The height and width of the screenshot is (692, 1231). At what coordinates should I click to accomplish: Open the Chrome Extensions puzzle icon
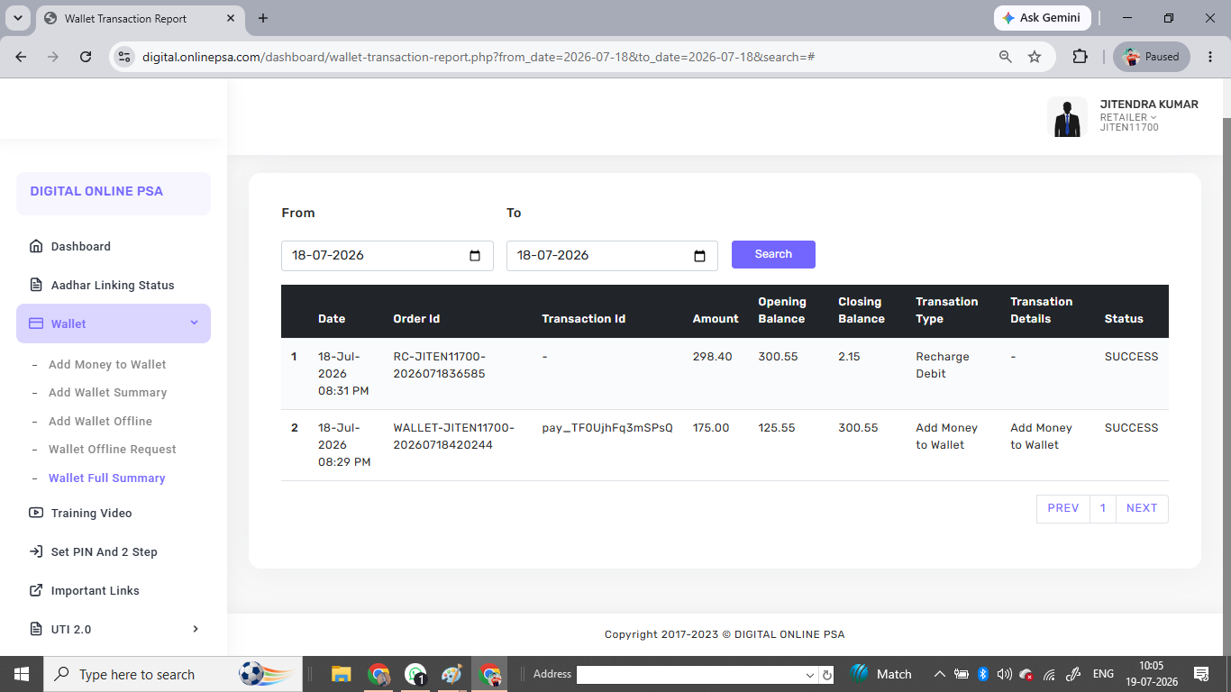point(1080,57)
